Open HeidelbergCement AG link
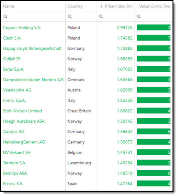This screenshot has height=196, width=178. pyautogui.click(x=24, y=142)
